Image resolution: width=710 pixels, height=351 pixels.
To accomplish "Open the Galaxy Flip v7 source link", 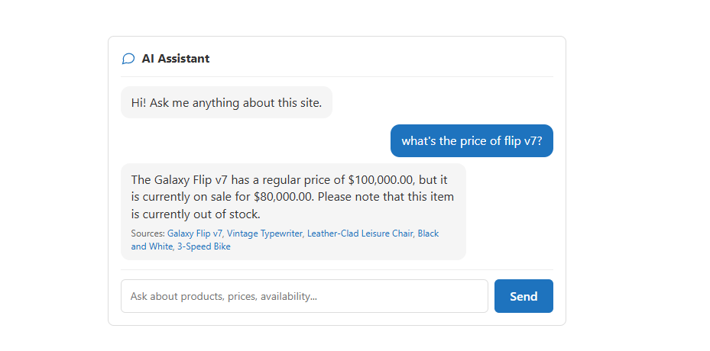I will (x=195, y=233).
